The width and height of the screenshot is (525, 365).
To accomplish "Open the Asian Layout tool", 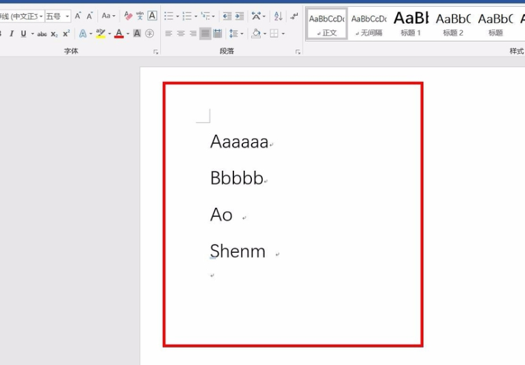I will click(256, 16).
